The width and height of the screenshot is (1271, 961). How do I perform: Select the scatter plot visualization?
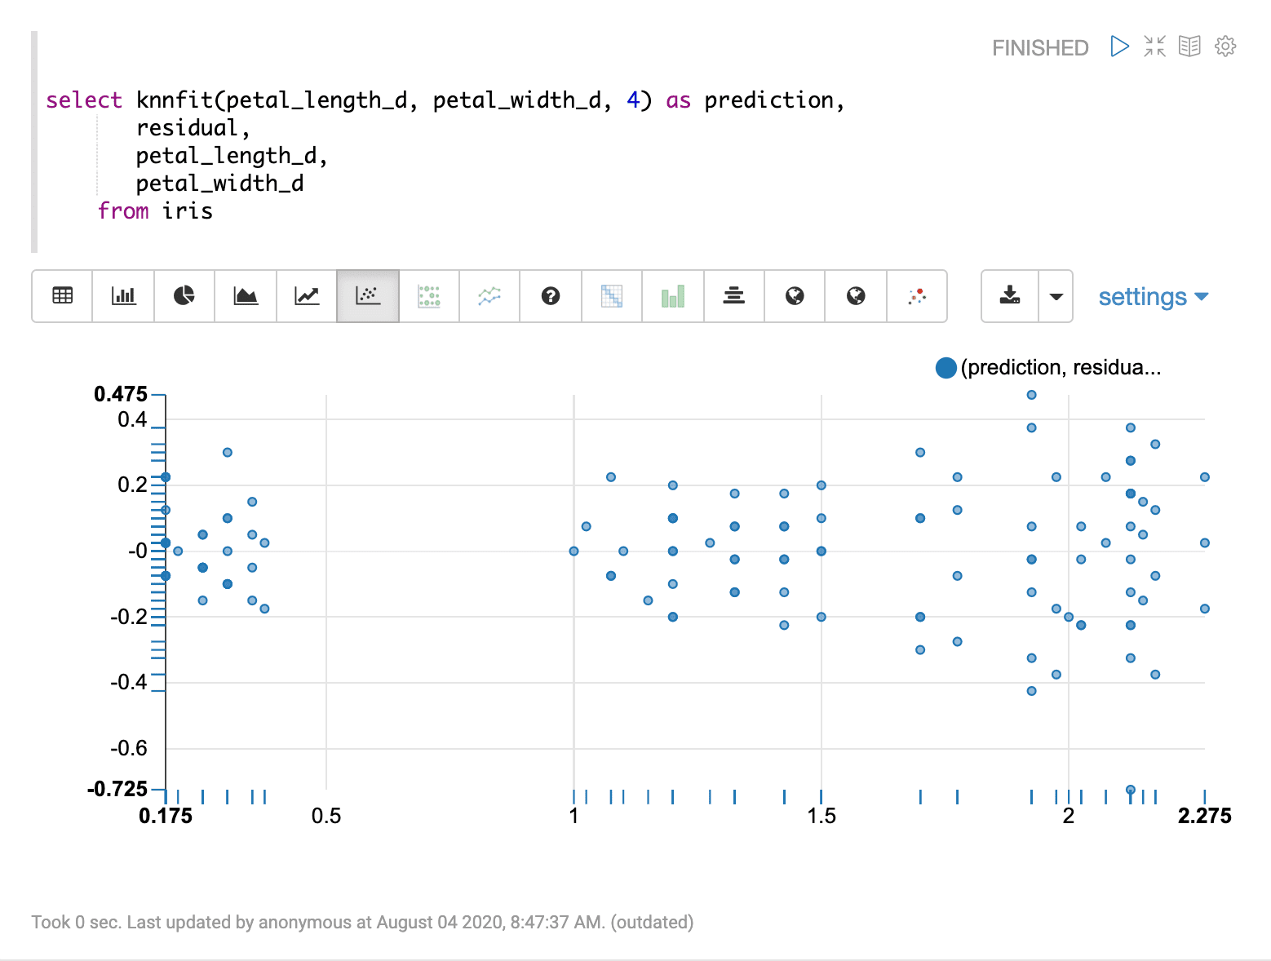click(x=367, y=296)
